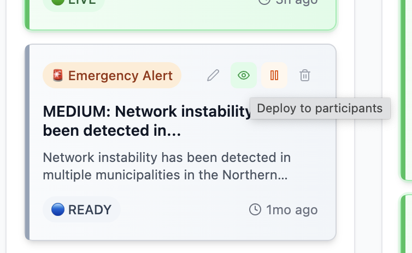Click the 1mo ago timestamp
This screenshot has height=253, width=412.
click(291, 210)
